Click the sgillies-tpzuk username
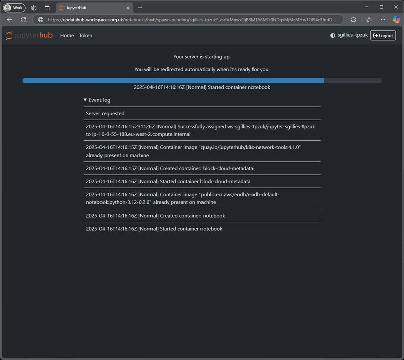404x360 pixels. click(352, 35)
